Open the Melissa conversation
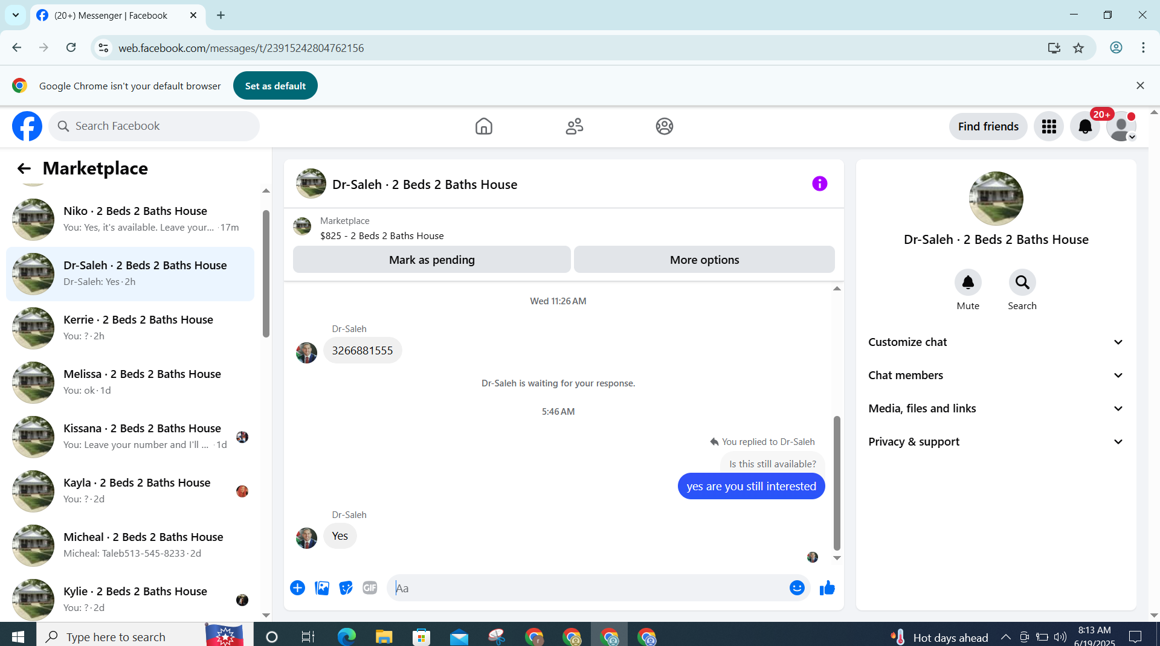This screenshot has width=1160, height=646. tap(130, 382)
